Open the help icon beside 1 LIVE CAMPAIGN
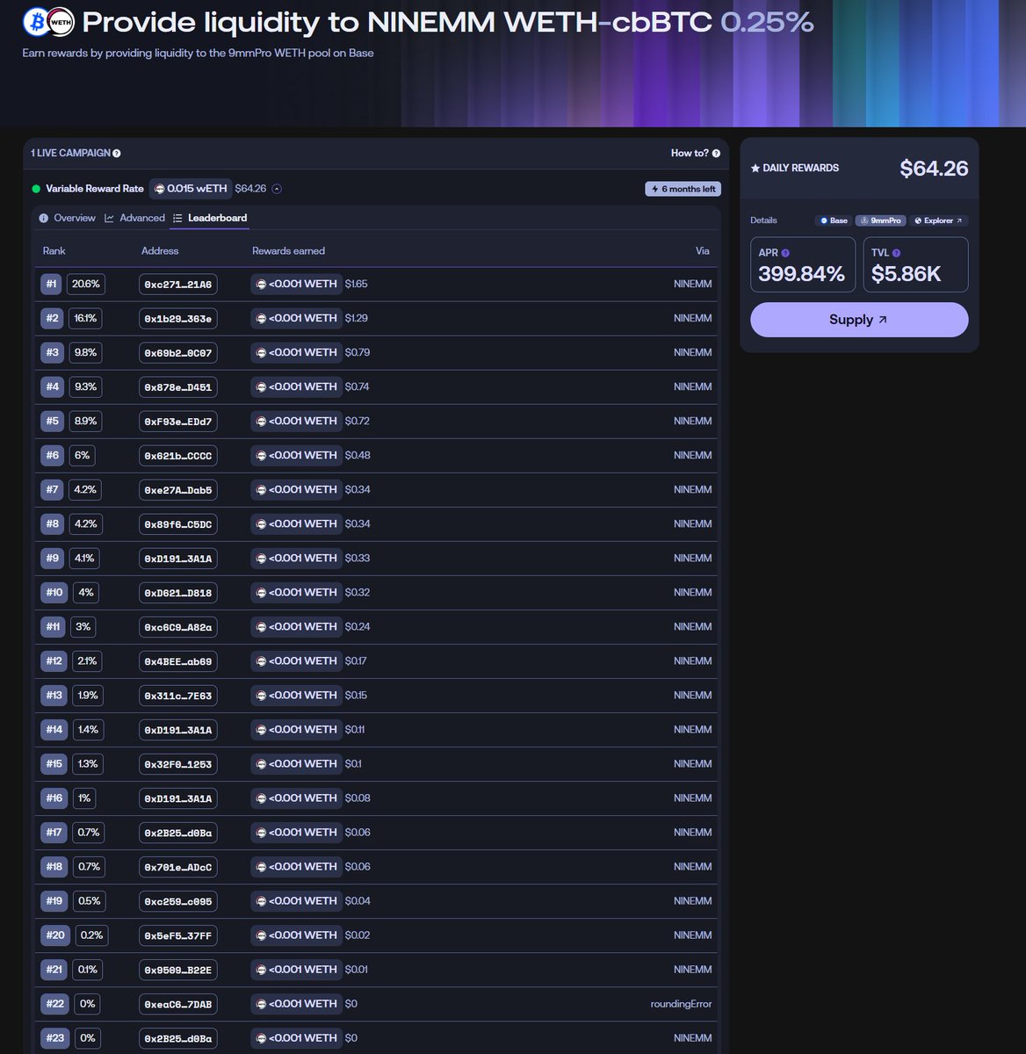Viewport: 1026px width, 1054px height. click(117, 153)
